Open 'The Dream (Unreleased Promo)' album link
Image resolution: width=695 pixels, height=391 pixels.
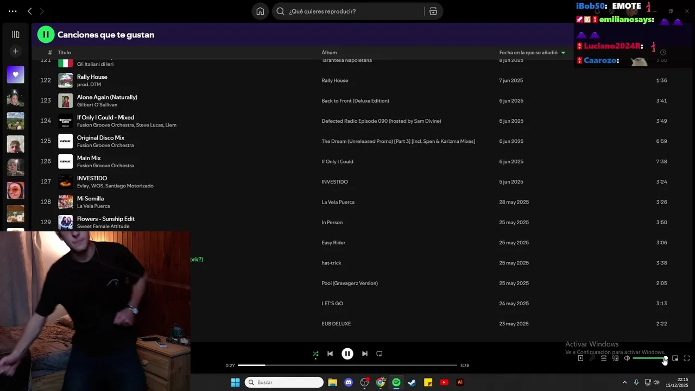click(x=398, y=141)
